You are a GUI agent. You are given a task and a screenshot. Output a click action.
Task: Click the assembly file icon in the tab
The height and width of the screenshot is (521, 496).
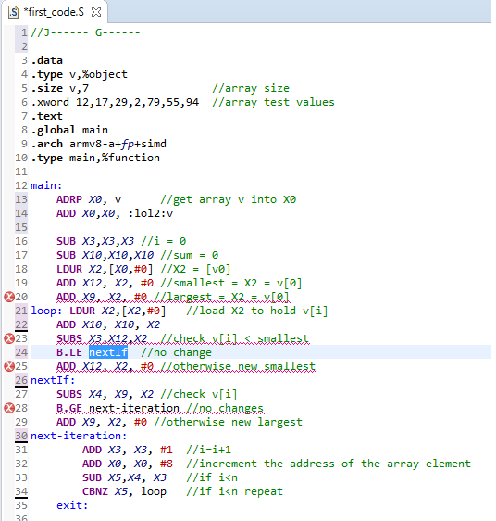pos(14,12)
